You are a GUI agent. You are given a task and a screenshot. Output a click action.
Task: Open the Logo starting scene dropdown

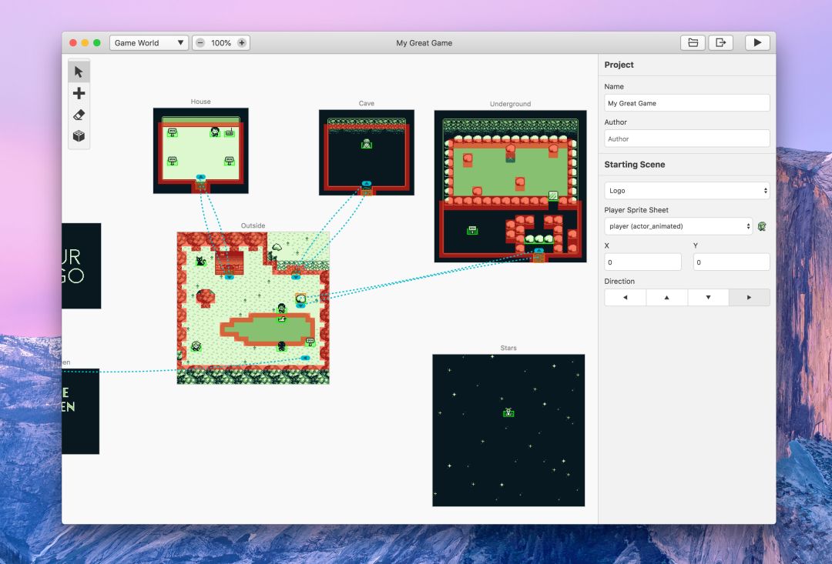(686, 191)
